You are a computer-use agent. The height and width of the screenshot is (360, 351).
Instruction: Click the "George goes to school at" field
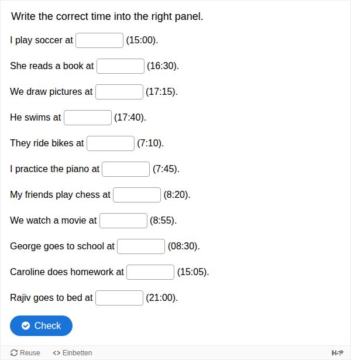pos(140,246)
